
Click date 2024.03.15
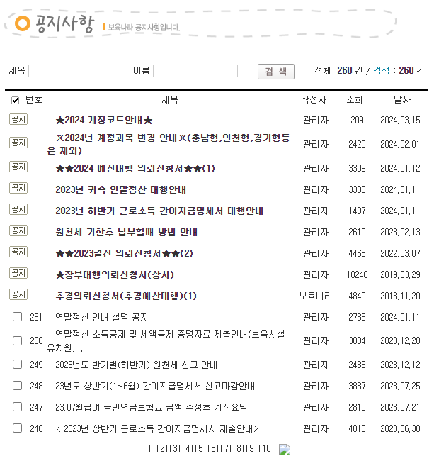click(400, 120)
